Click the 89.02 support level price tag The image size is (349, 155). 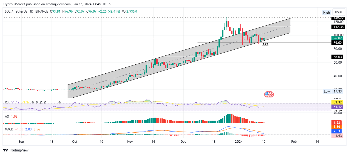(338, 43)
